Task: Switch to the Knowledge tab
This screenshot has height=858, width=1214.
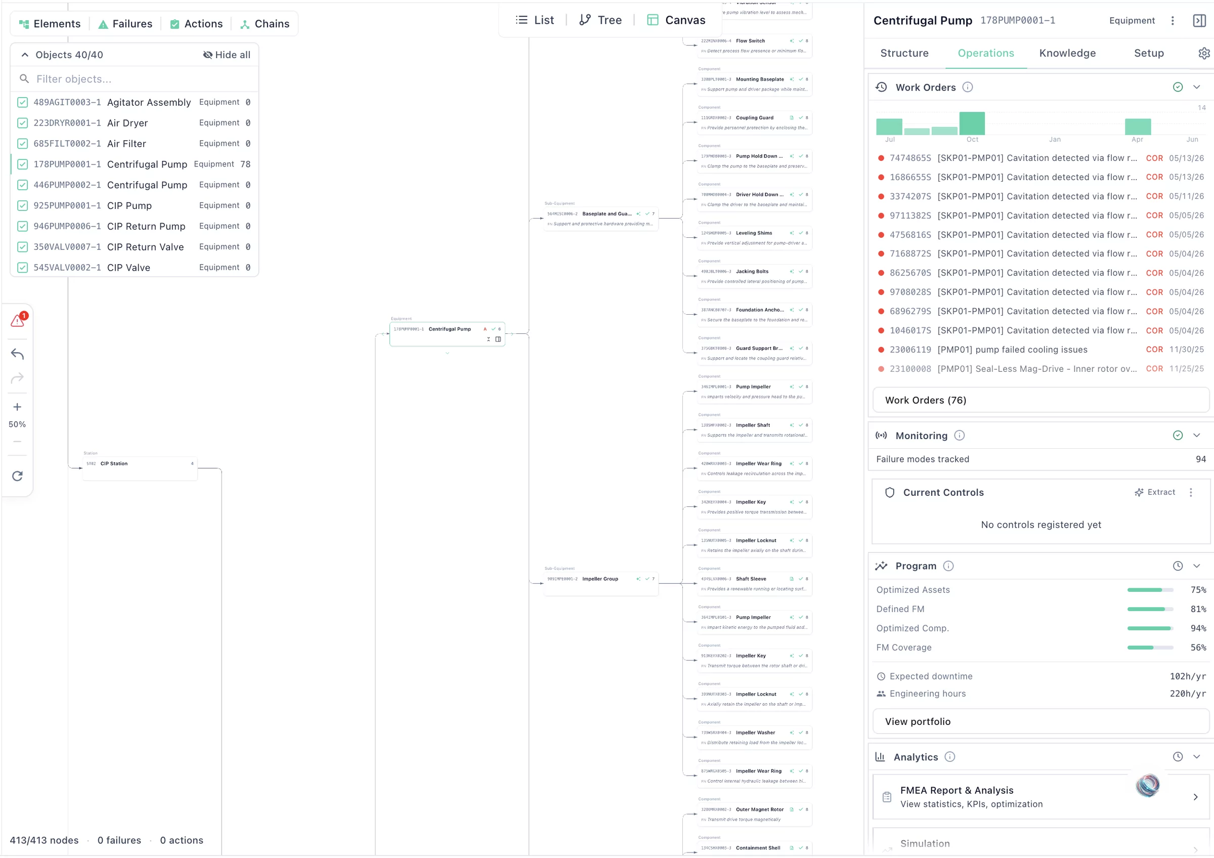Action: tap(1067, 54)
